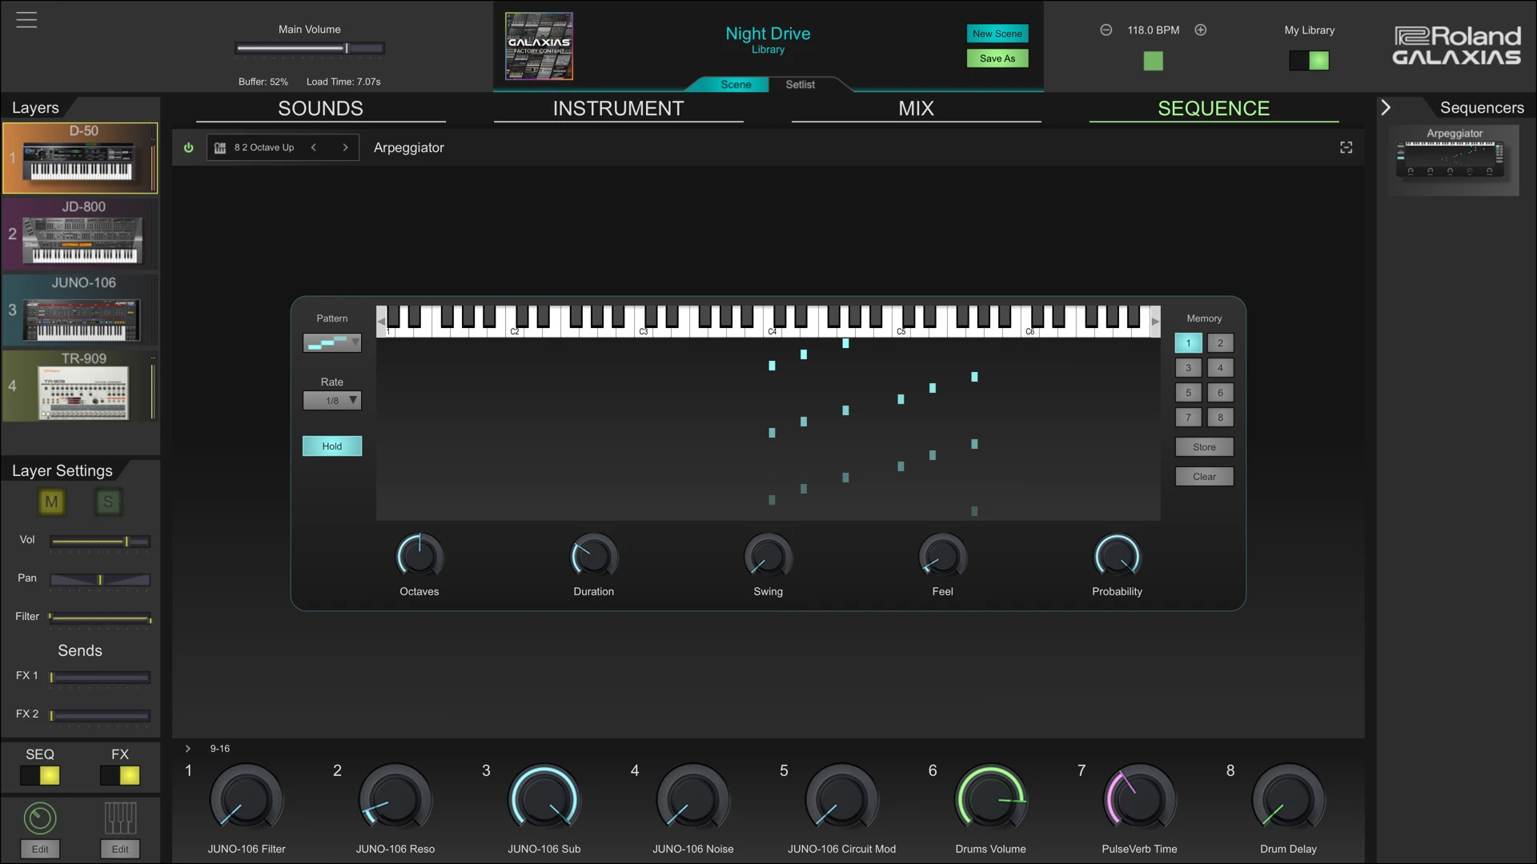Click the piano keys Edit icon
This screenshot has width=1537, height=864.
click(120, 818)
